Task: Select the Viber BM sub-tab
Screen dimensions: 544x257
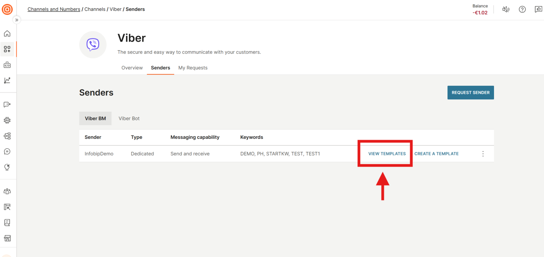Action: [95, 118]
